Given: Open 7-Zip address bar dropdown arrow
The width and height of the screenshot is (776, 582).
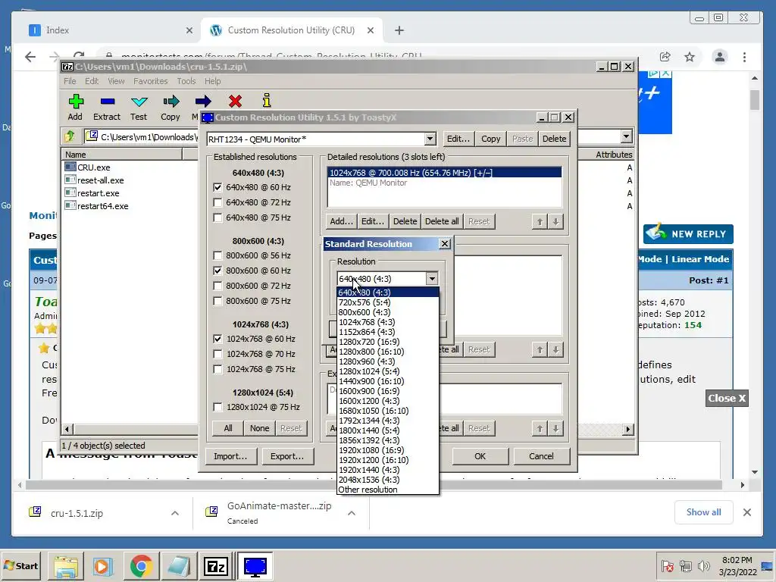Looking at the screenshot, I should [x=627, y=136].
